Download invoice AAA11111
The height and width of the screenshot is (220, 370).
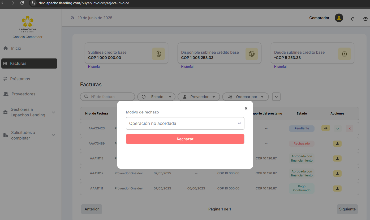click(x=337, y=188)
